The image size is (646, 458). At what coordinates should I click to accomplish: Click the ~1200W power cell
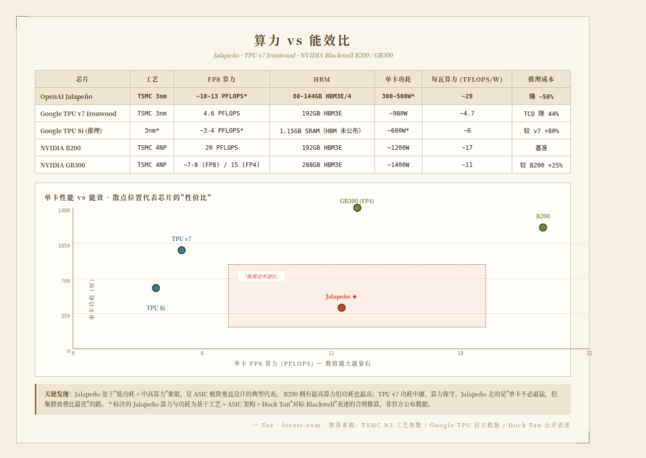coord(398,148)
